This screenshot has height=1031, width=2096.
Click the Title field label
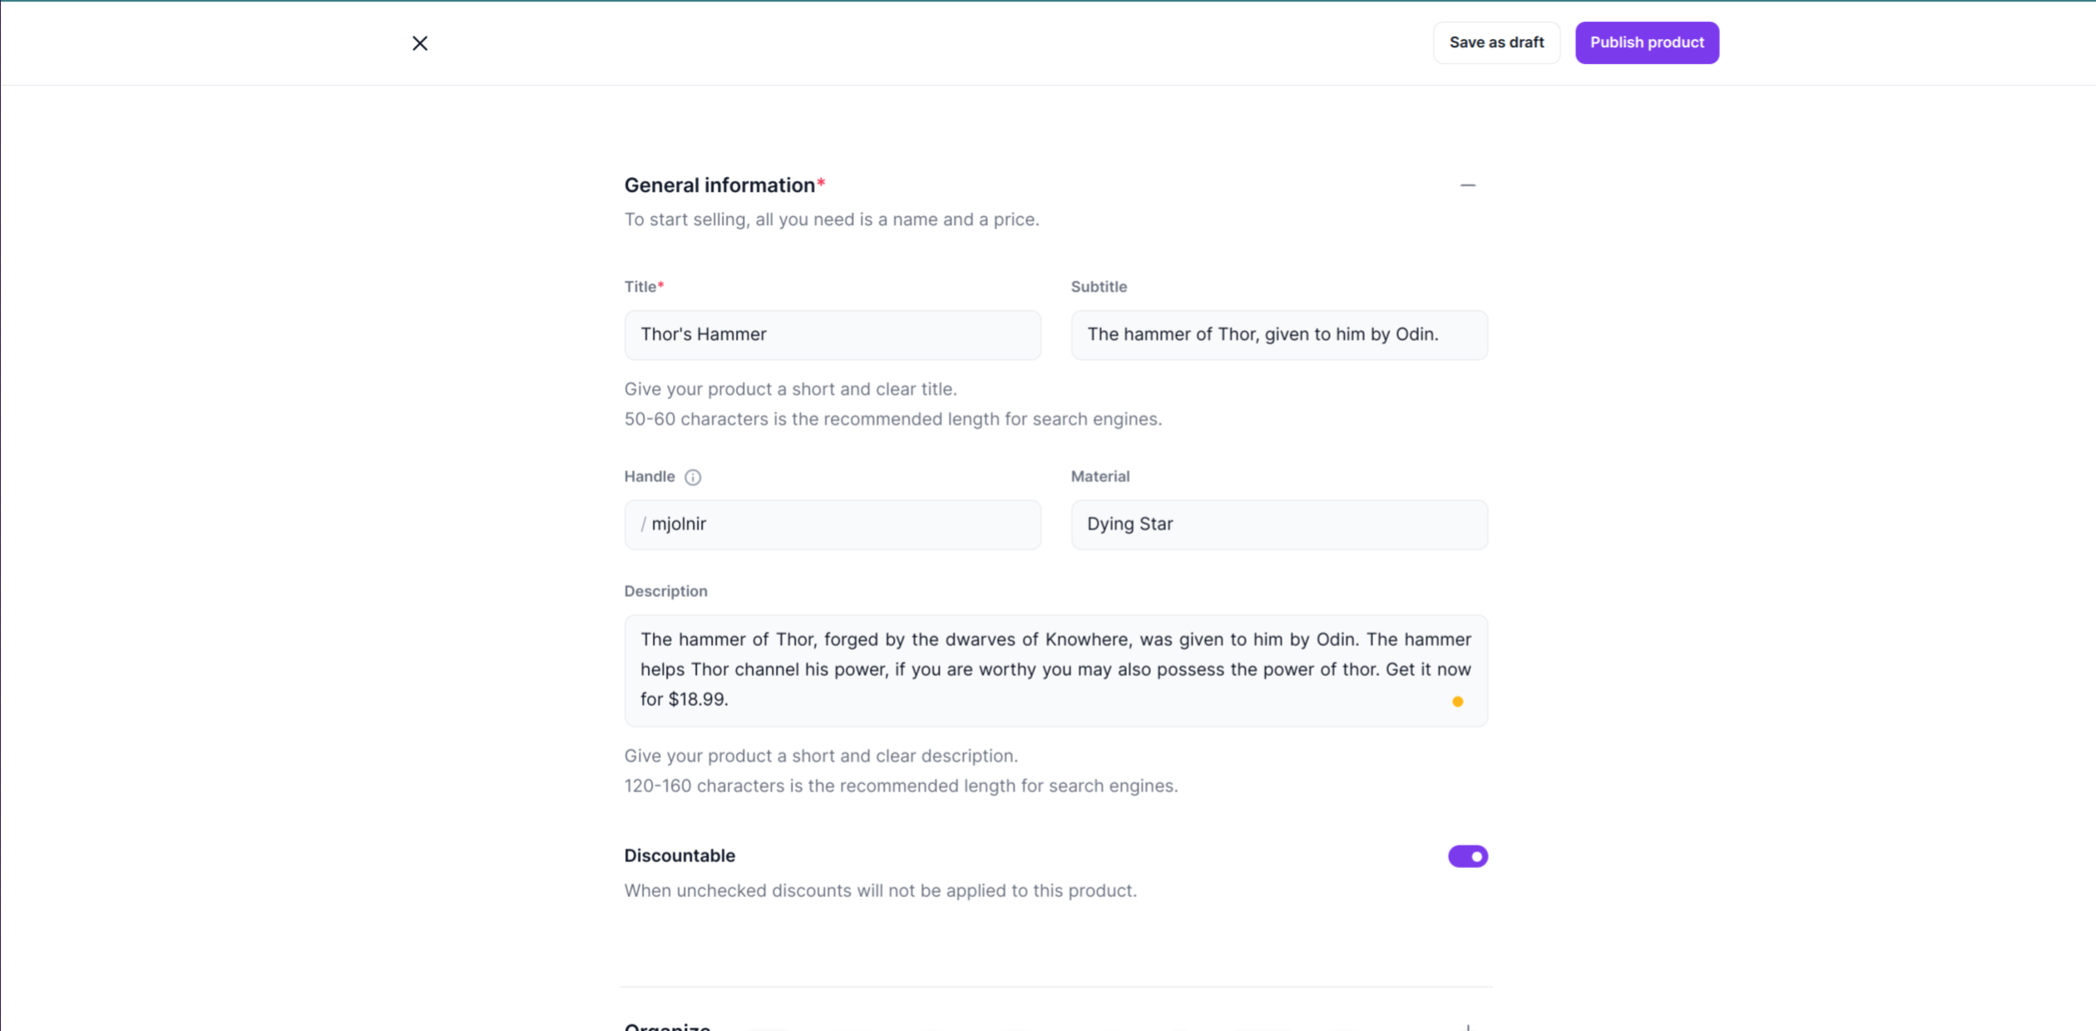(640, 287)
